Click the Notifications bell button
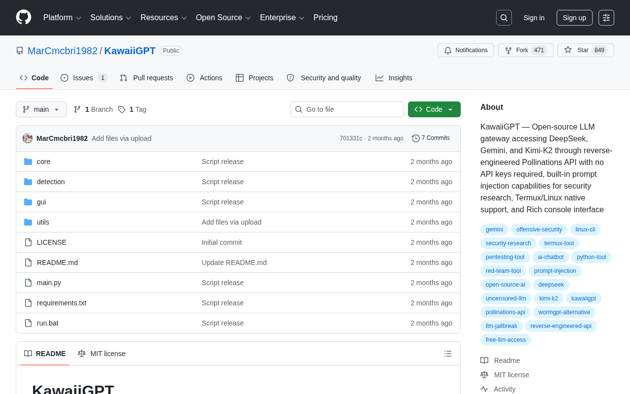The width and height of the screenshot is (630, 394). (x=466, y=50)
